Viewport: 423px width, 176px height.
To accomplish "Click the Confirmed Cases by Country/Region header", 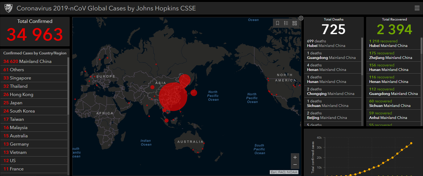I will coord(35,53).
